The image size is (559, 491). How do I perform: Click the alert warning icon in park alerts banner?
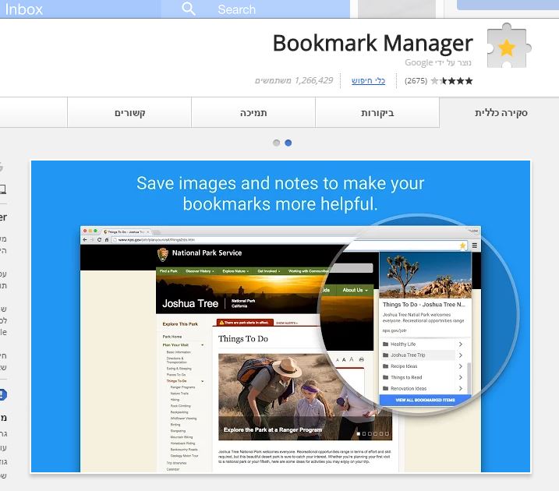pyautogui.click(x=221, y=323)
